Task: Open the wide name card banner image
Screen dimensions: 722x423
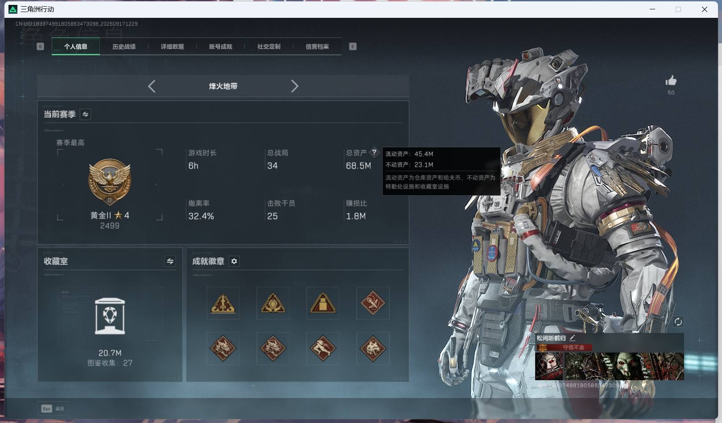Action: (x=624, y=366)
